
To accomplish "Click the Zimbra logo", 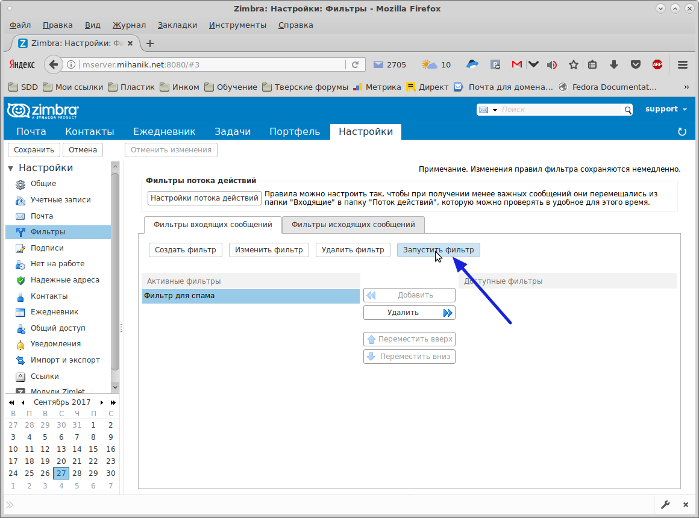I will click(43, 111).
